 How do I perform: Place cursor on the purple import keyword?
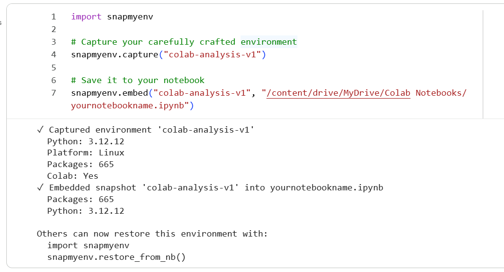click(x=86, y=17)
